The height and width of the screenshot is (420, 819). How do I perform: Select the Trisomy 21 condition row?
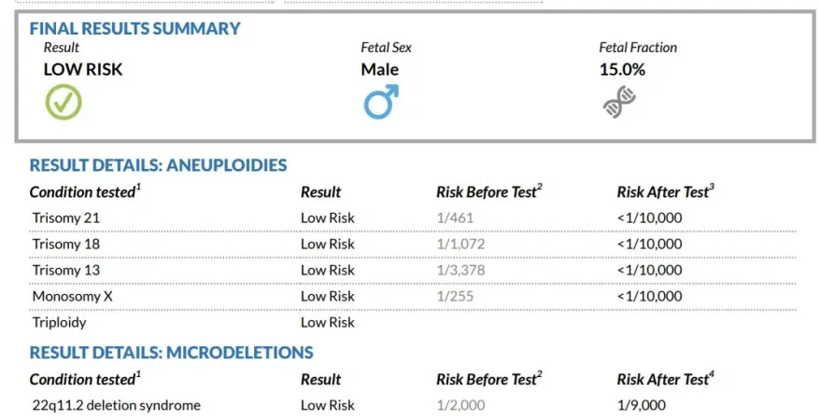pyautogui.click(x=65, y=217)
